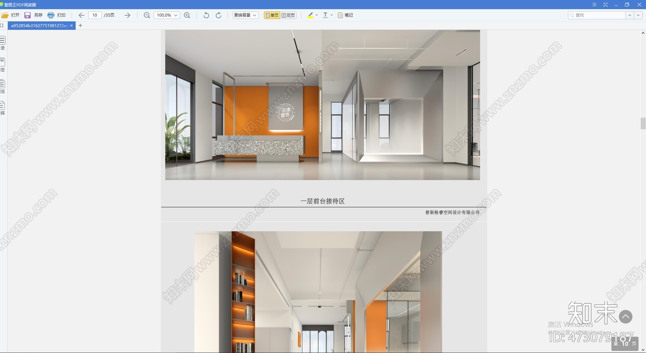Expand highlighter color dropdown arrow
646x353 pixels.
tap(317, 15)
